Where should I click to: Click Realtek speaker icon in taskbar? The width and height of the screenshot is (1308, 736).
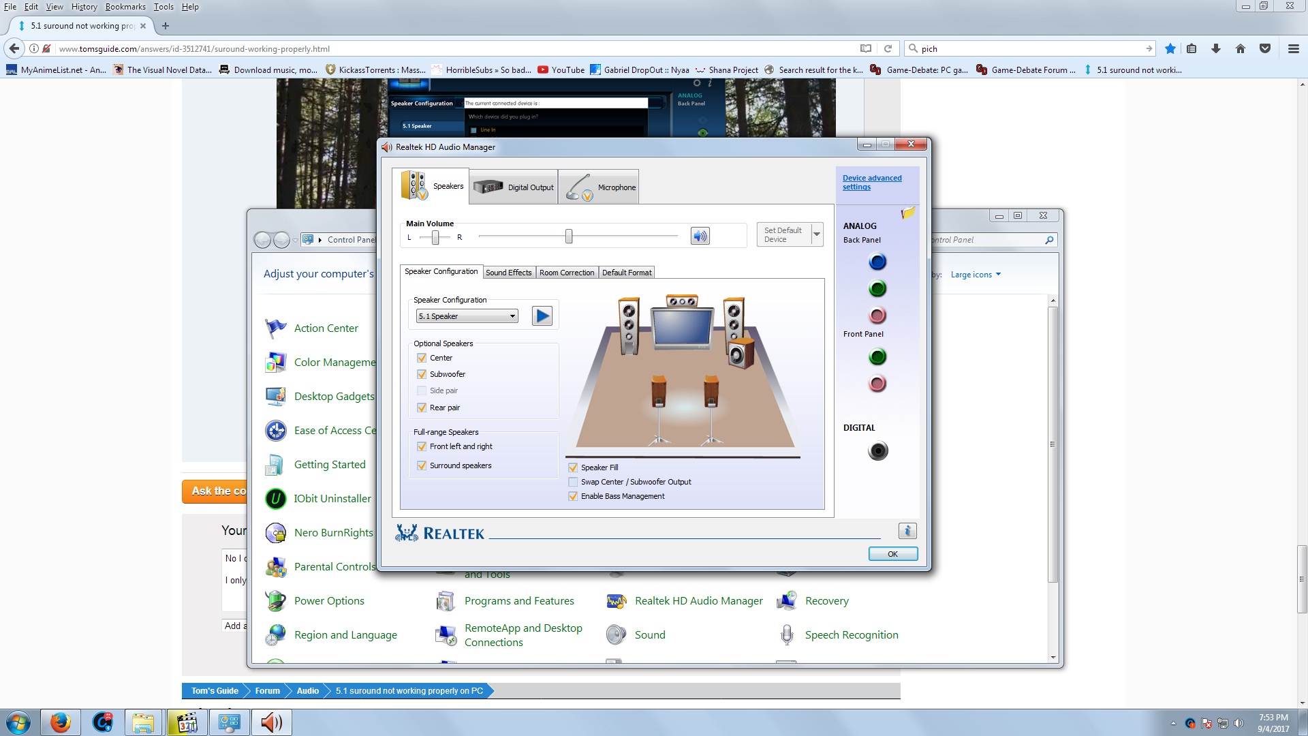point(271,722)
